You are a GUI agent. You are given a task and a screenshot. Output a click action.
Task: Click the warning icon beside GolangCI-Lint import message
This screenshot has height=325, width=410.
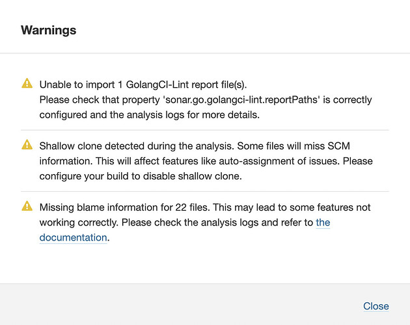(27, 83)
